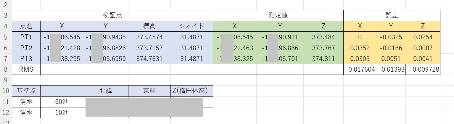Select row 8 via its row header
Image resolution: width=454 pixels, height=124 pixels.
[x=6, y=70]
